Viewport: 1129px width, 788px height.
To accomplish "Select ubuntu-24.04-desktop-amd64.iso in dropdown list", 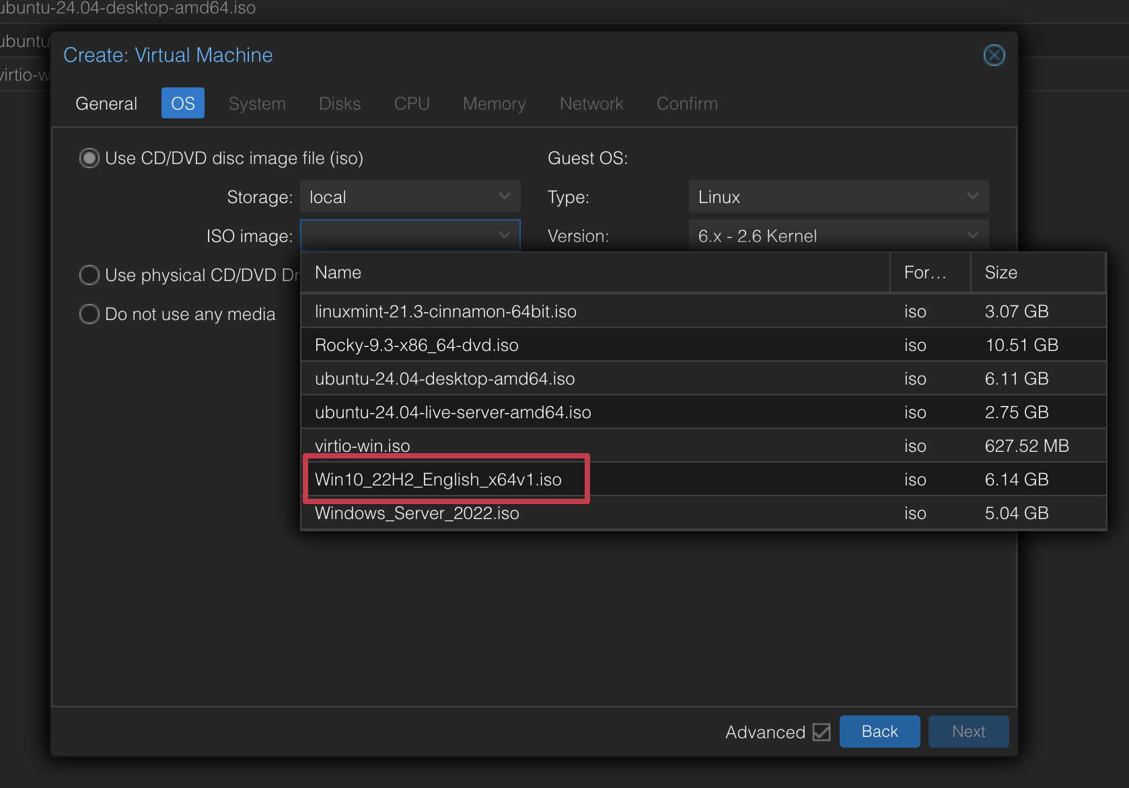I will (x=703, y=379).
